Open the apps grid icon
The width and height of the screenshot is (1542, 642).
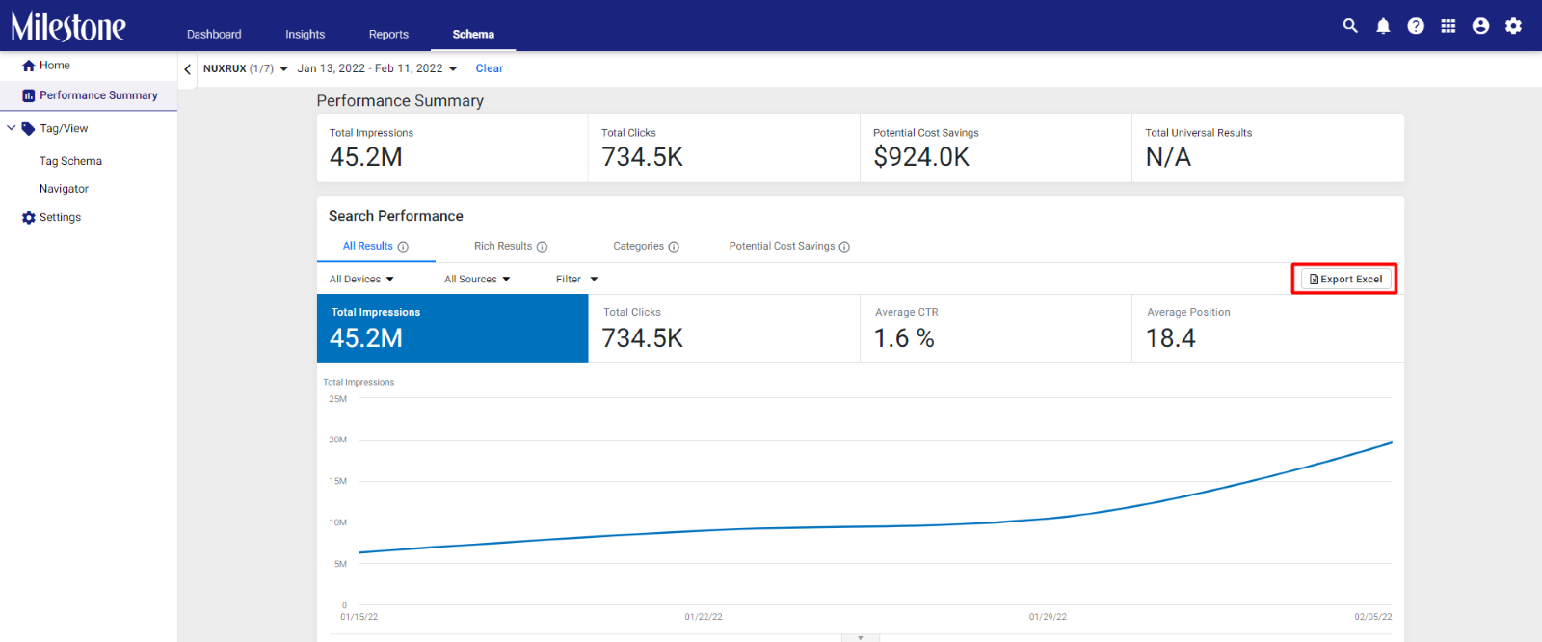point(1449,26)
